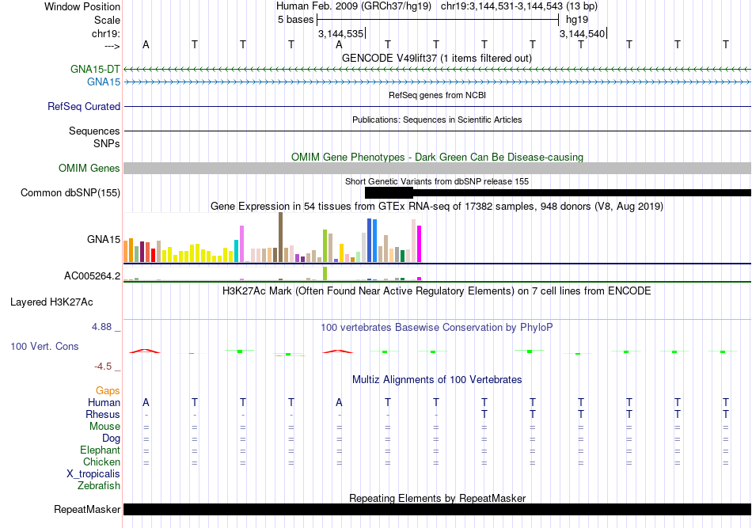The width and height of the screenshot is (752, 528).
Task: Click the SNPs track label
Action: (x=107, y=143)
